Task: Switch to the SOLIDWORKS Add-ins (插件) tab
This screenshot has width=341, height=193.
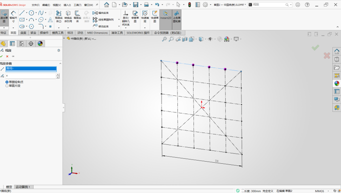Action: tap(138, 33)
